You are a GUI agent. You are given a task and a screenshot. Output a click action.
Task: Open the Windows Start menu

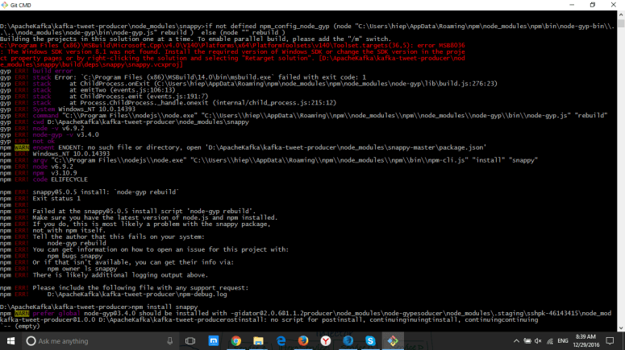(10, 341)
